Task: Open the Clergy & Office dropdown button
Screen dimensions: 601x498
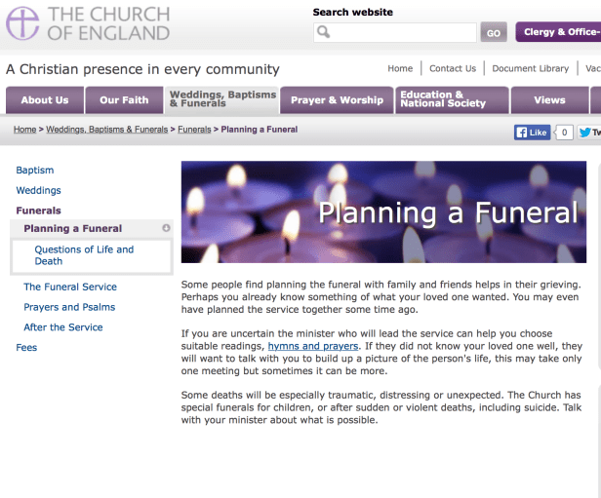Action: (558, 32)
